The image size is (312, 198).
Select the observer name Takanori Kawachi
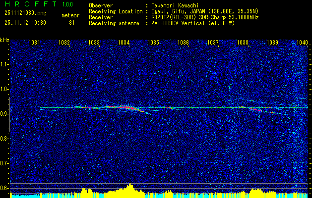[175, 5]
